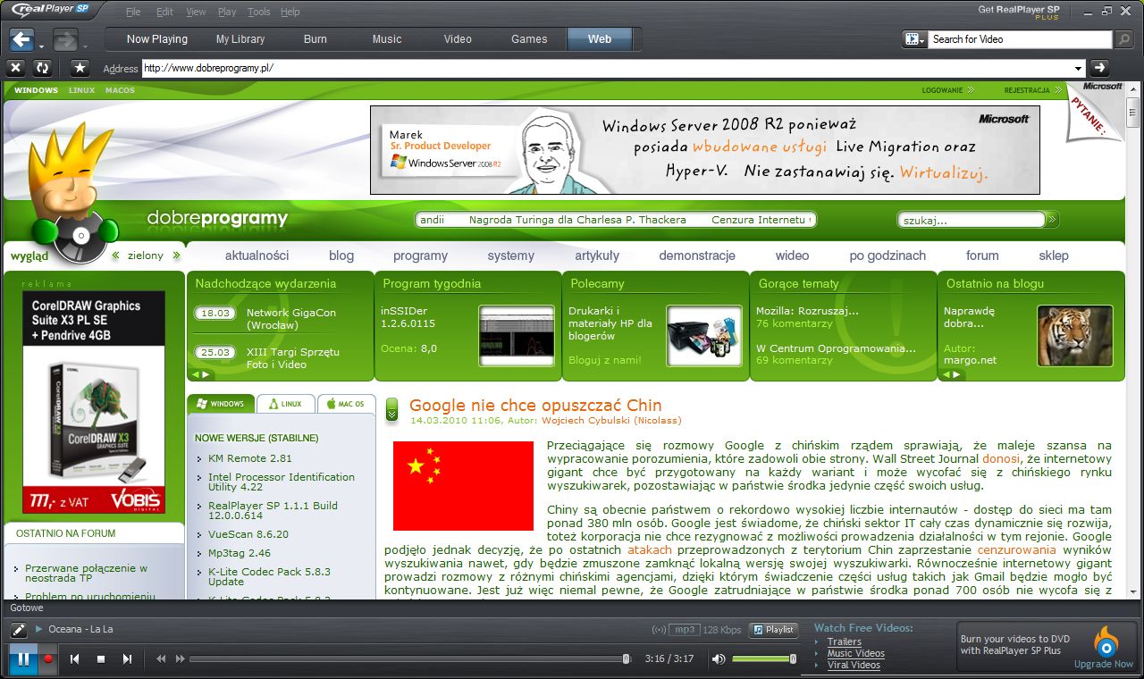This screenshot has width=1144, height=679.
Task: Open the Trailers link
Action: click(845, 641)
